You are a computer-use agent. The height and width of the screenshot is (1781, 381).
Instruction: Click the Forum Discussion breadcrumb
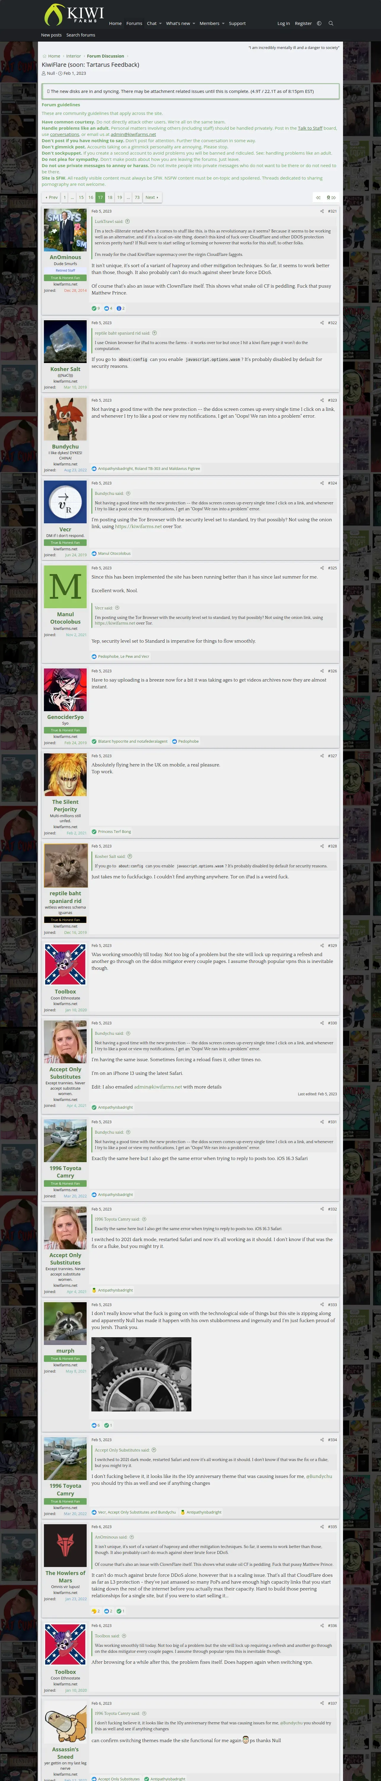click(x=106, y=56)
